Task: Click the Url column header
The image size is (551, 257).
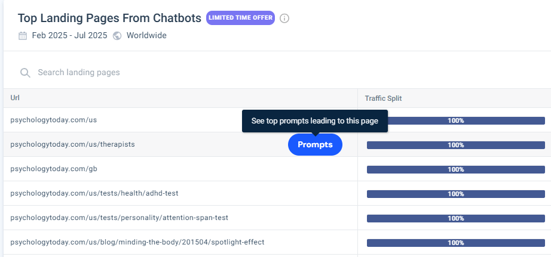Action: click(x=15, y=98)
